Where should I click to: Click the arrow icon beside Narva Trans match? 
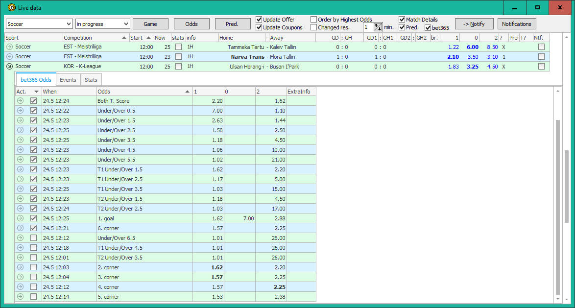coord(9,56)
